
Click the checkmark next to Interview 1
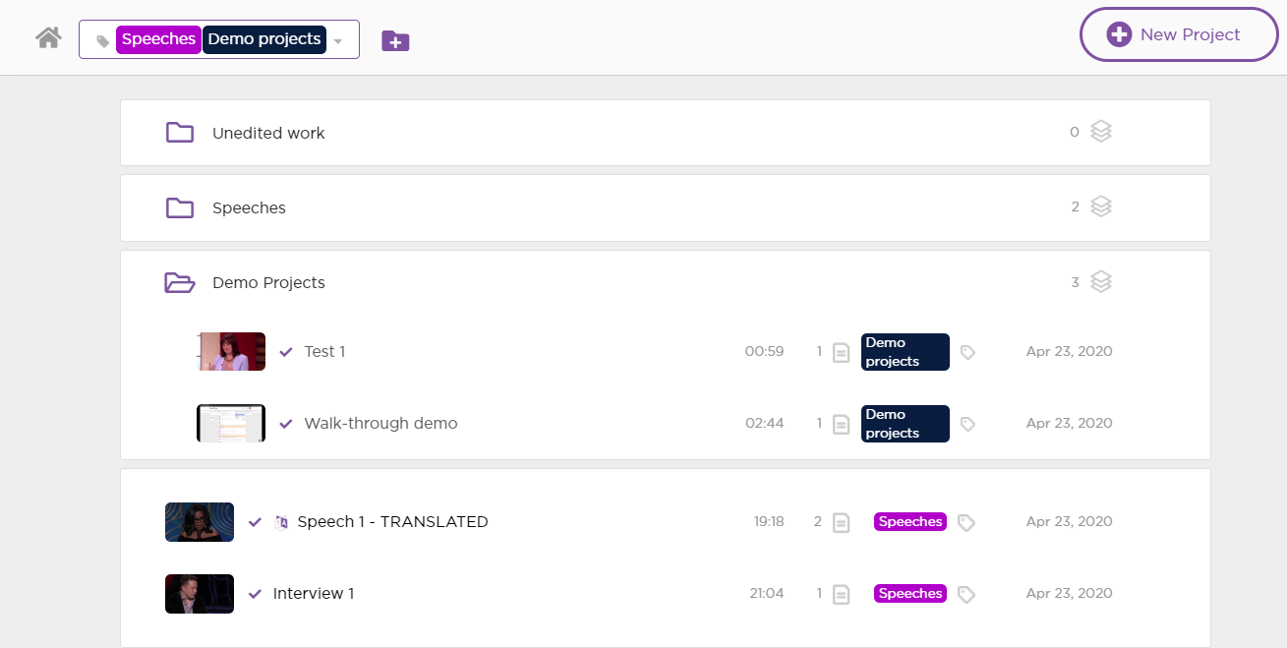[x=256, y=594]
